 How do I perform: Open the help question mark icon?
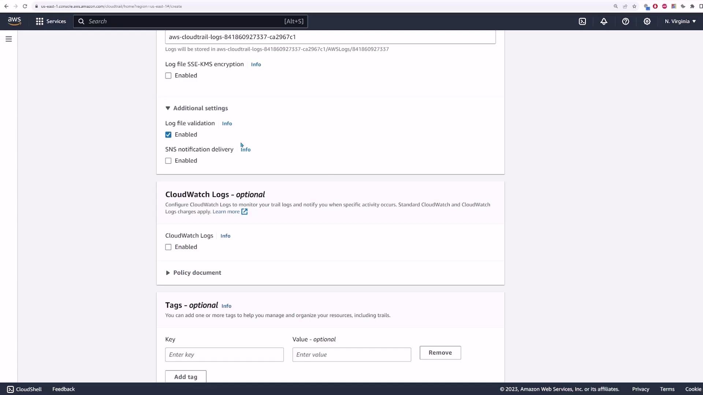pos(625,21)
